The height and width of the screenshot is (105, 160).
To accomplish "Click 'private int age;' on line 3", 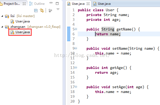I will 103,20.
